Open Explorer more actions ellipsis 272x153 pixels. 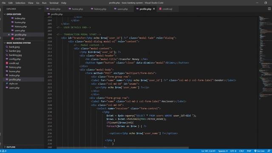[40, 9]
